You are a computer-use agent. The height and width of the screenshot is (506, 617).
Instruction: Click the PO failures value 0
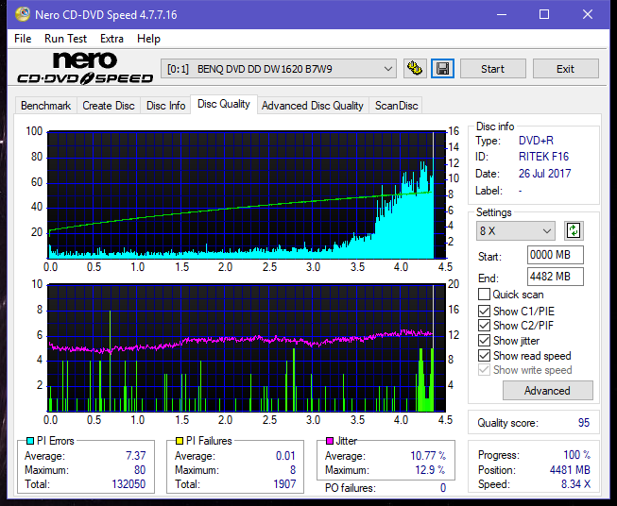[x=443, y=488]
